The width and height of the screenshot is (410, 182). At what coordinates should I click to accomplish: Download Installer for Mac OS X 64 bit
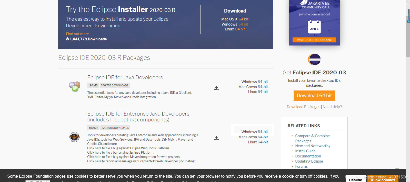(244, 19)
